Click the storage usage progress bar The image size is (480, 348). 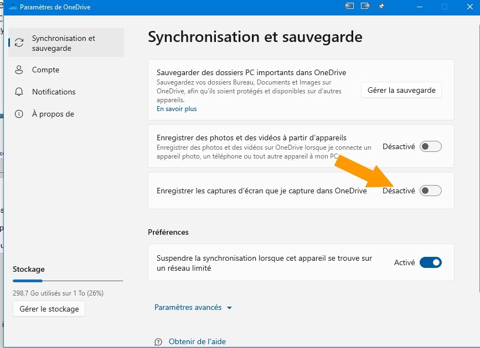tap(68, 281)
